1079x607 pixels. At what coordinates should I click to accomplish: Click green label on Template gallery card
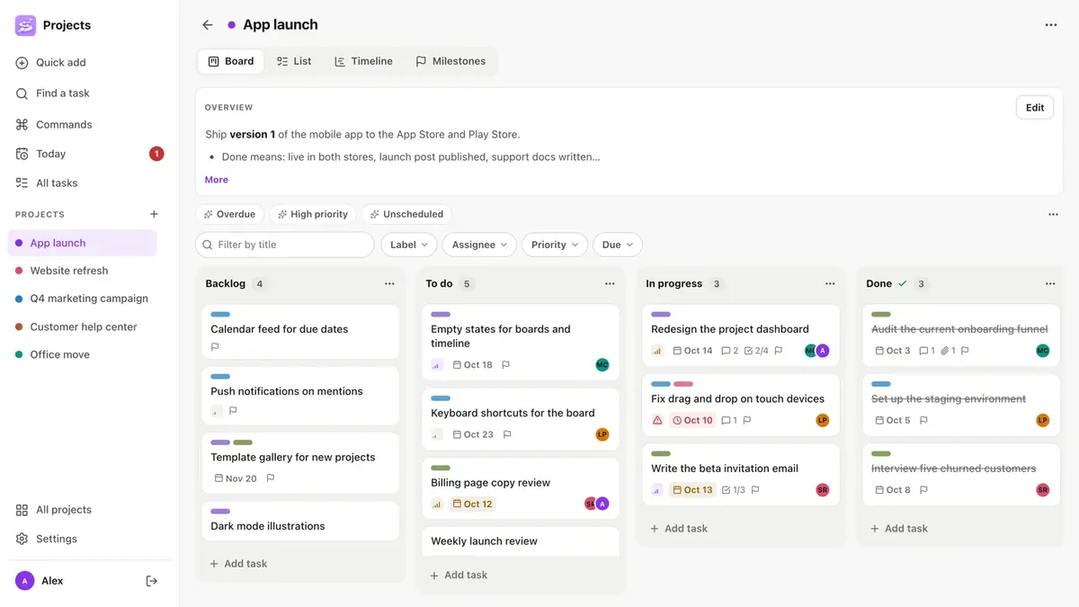243,442
